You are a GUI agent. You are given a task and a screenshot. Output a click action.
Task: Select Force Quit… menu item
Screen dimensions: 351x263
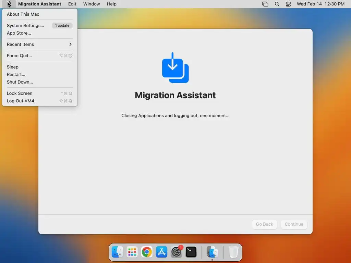(40, 56)
